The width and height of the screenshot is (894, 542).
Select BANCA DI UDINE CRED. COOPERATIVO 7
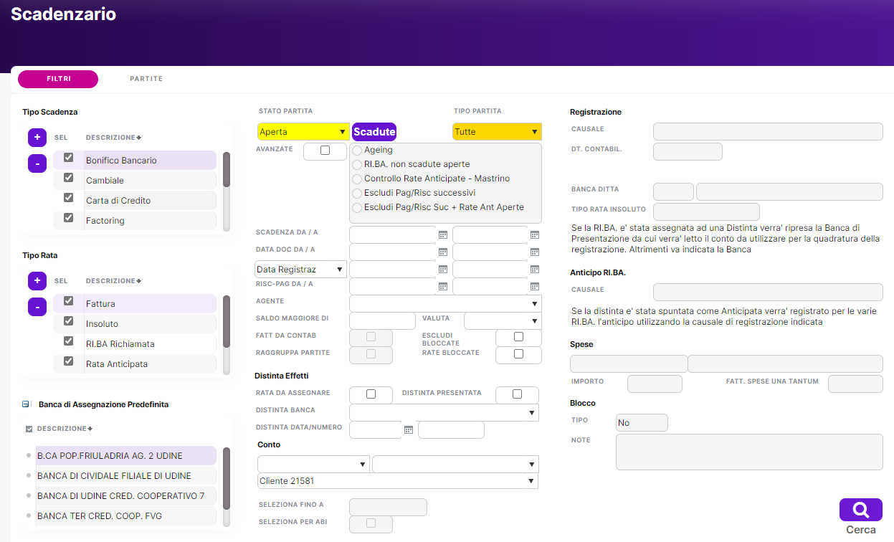(x=126, y=496)
